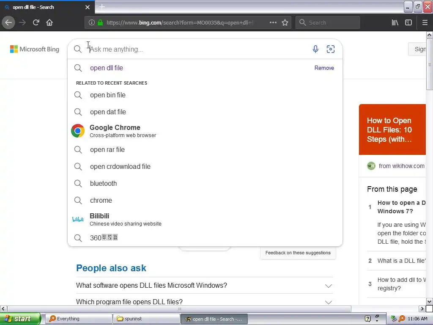This screenshot has width=433, height=325.
Task: Click the Bing 'Ask me anything' input
Action: [199, 49]
